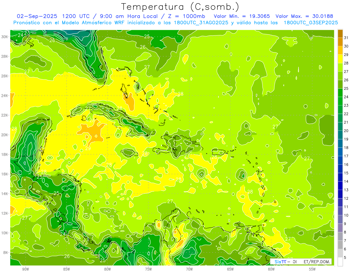Click the light gray legend swatch between 5 and 6
This screenshot has width=354, height=273.
pyautogui.click(x=340, y=253)
